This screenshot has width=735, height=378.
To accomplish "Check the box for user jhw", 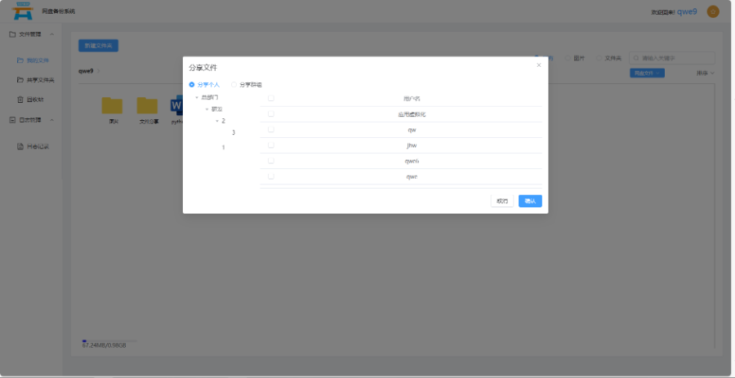I will (271, 145).
